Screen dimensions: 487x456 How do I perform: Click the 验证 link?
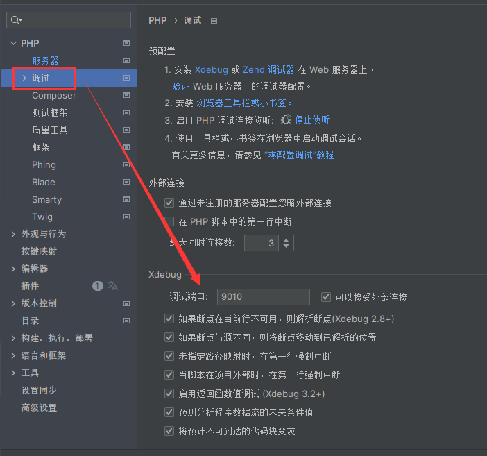coord(181,87)
